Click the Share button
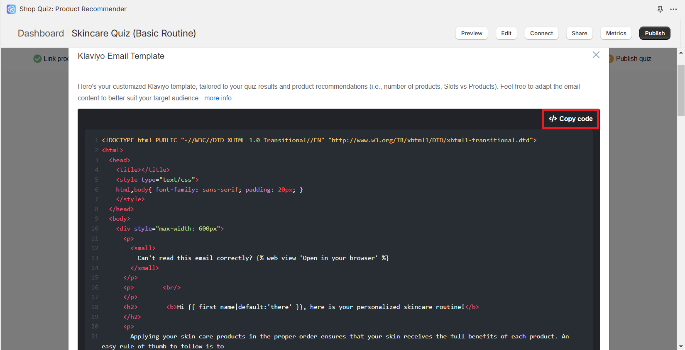The width and height of the screenshot is (685, 350). pyautogui.click(x=580, y=33)
